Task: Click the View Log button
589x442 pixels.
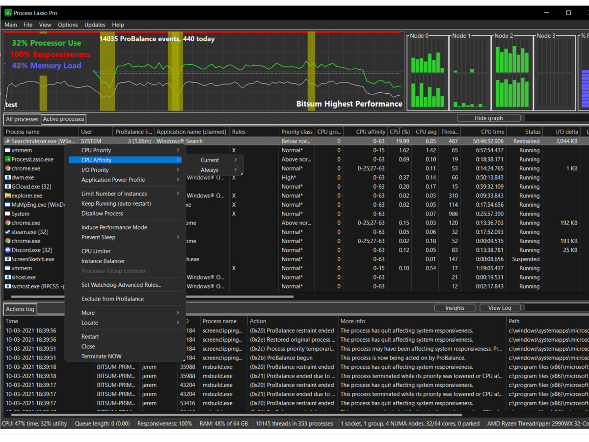Action: pyautogui.click(x=500, y=308)
